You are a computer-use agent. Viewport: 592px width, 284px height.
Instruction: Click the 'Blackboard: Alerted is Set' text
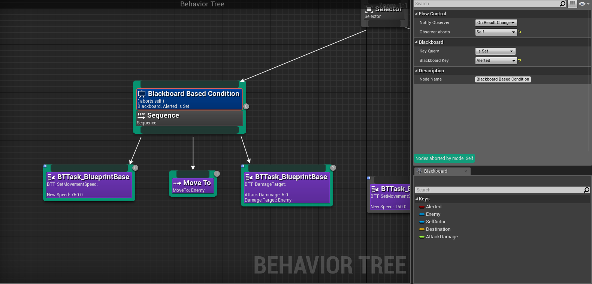tap(163, 106)
